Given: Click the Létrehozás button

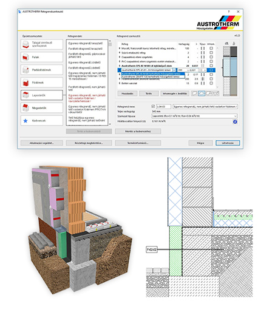Looking at the screenshot, I should pos(228,143).
